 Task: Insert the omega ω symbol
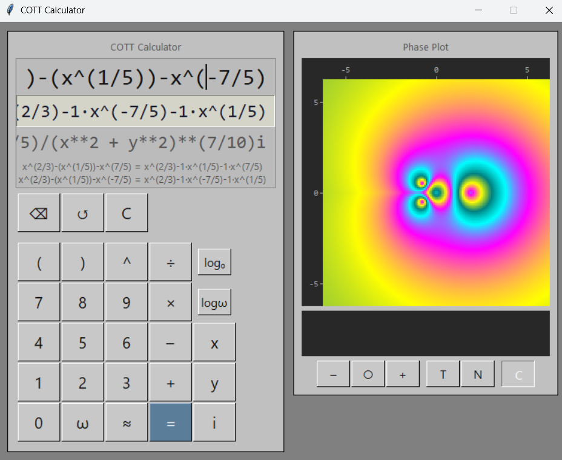point(82,422)
